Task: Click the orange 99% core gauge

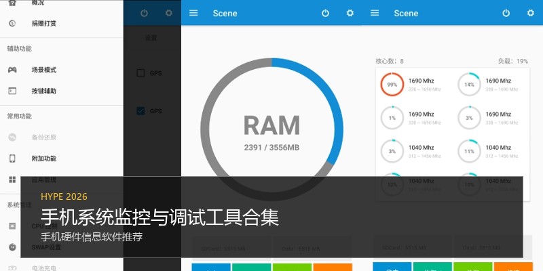Action: pos(392,84)
